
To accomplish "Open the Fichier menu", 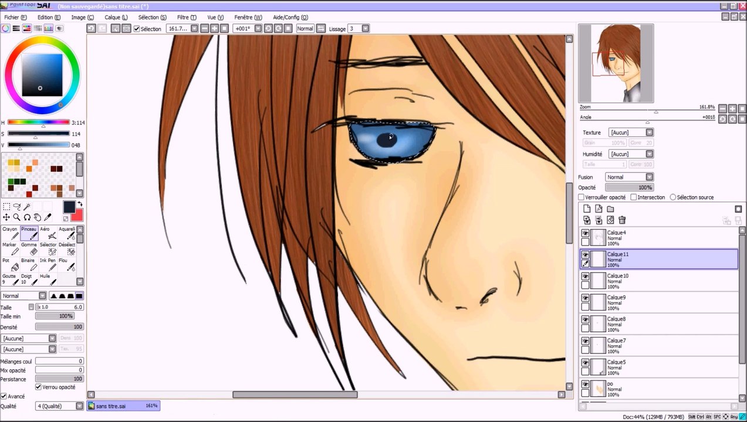I will [x=15, y=18].
